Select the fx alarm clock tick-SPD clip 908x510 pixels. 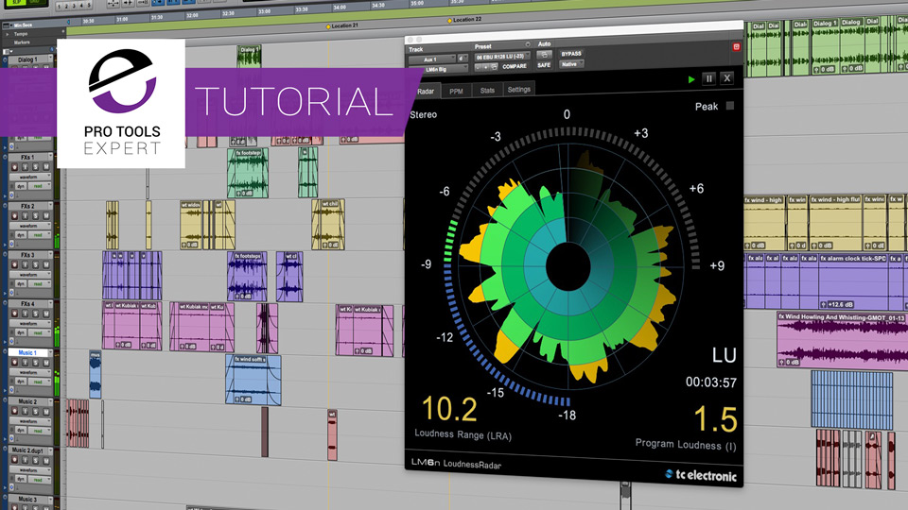pyautogui.click(x=852, y=280)
